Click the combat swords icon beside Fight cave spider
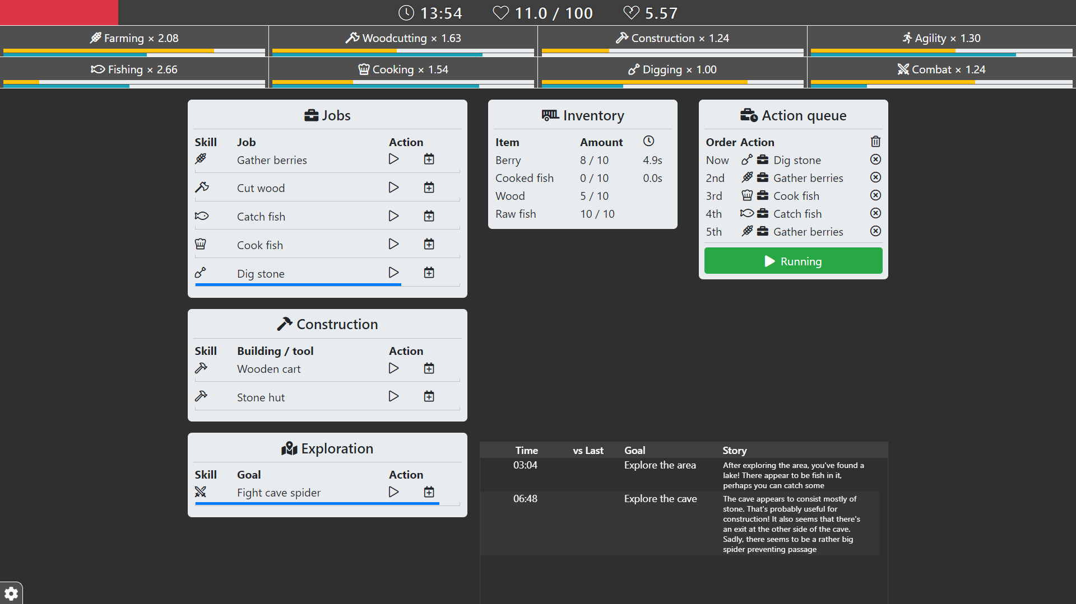This screenshot has height=604, width=1076. pos(201,491)
